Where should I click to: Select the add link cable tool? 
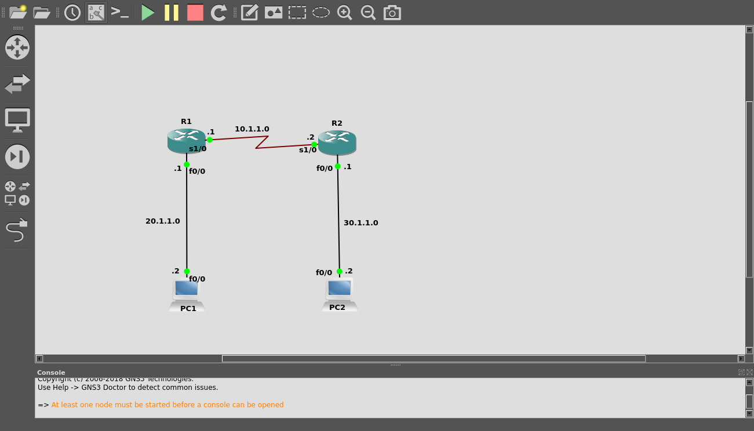click(x=17, y=231)
